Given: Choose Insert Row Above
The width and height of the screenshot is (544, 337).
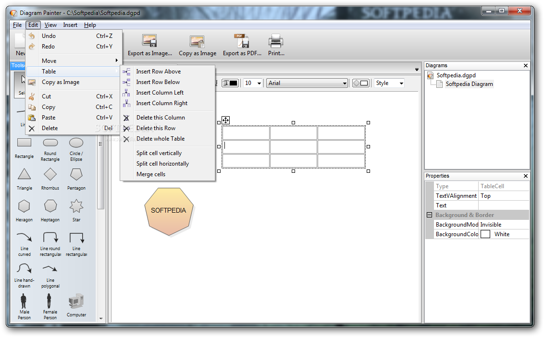Looking at the screenshot, I should (x=168, y=72).
